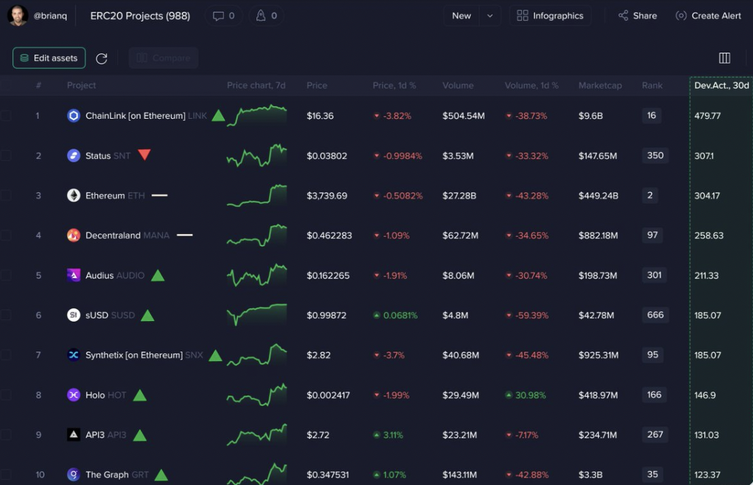The image size is (753, 485).
Task: Open ChainLink [on Ethereum] project link
Action: [135, 115]
